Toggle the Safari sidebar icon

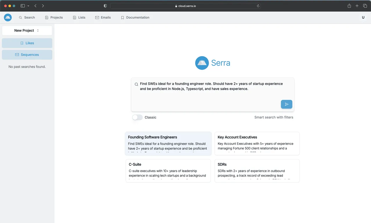23,6
